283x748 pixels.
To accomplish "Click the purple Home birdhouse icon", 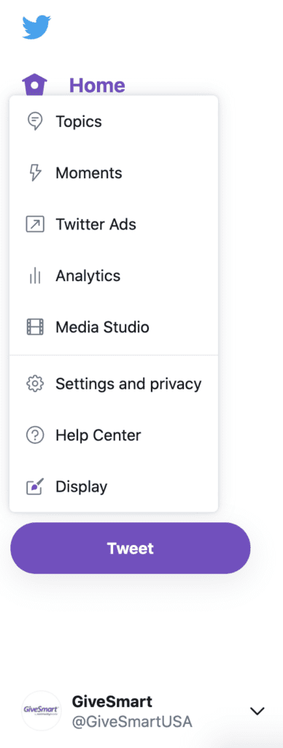I will click(x=35, y=85).
